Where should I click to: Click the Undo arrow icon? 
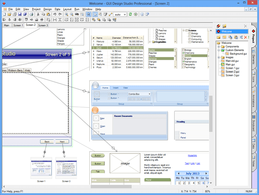click(x=55, y=14)
